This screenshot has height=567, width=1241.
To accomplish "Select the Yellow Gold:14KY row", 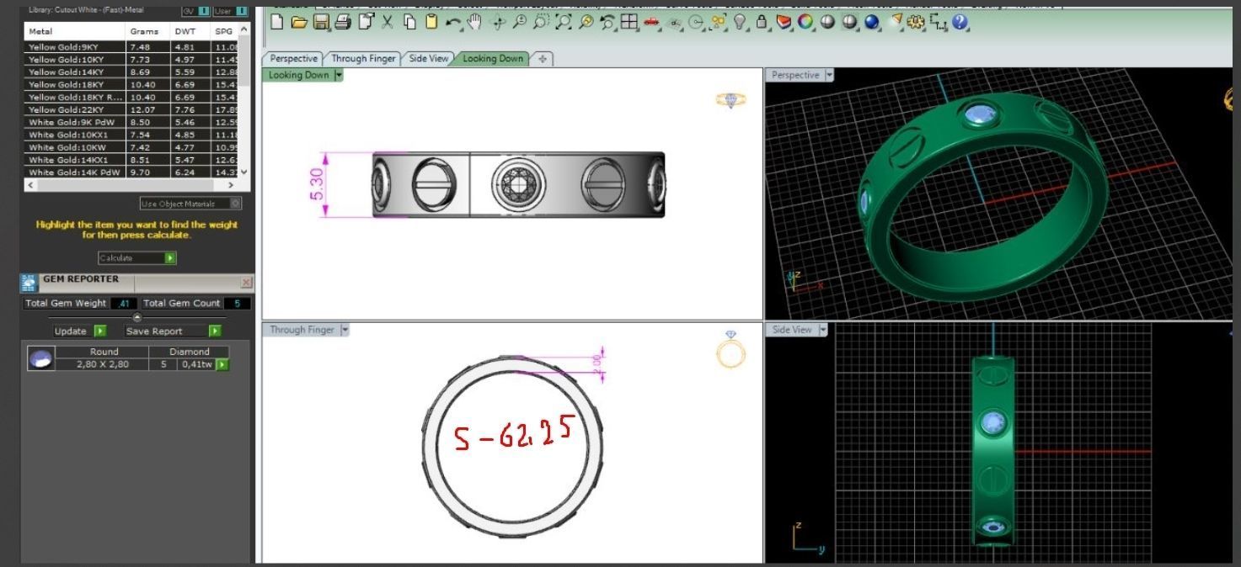I will (x=131, y=72).
